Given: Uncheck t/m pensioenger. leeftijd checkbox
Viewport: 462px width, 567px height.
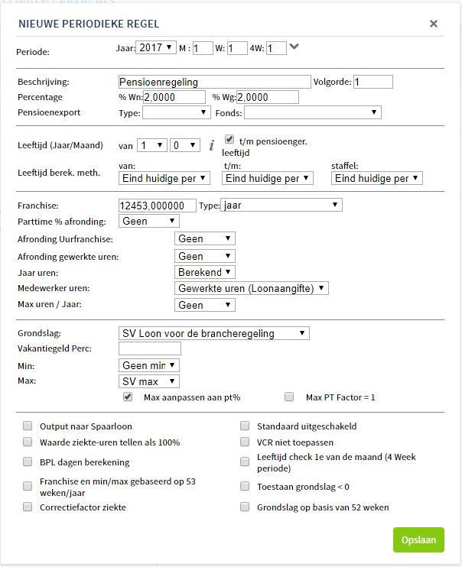Looking at the screenshot, I should [229, 139].
